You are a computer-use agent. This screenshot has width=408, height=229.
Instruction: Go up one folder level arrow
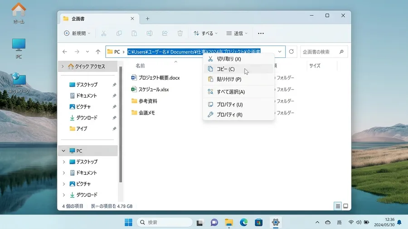(98, 52)
